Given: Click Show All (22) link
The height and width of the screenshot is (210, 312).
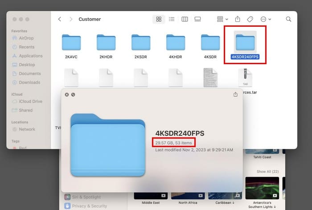Looking at the screenshot, I should (x=267, y=172).
